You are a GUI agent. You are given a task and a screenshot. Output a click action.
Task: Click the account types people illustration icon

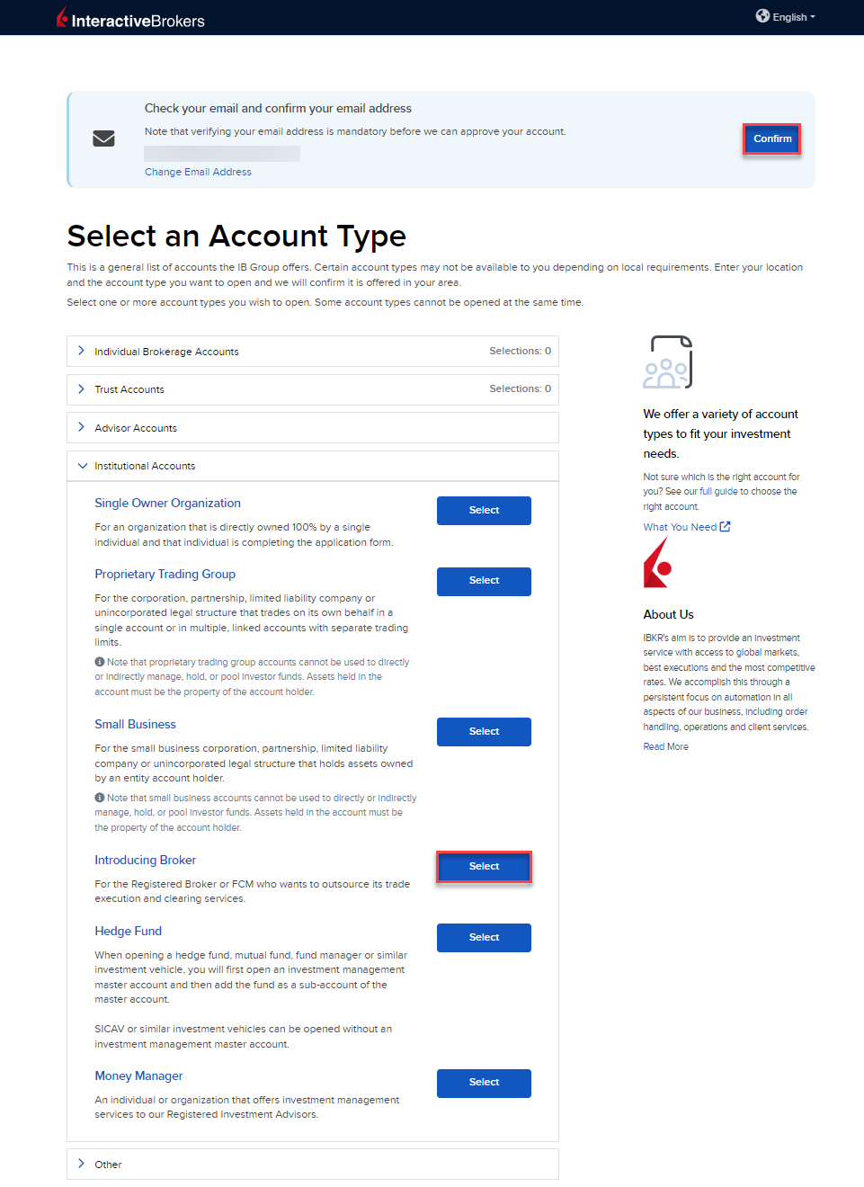pyautogui.click(x=668, y=361)
